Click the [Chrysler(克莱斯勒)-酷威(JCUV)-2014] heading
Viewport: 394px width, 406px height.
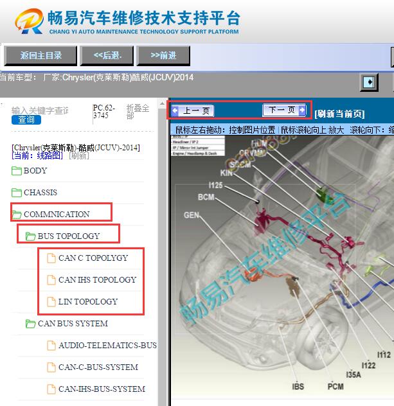coord(76,148)
